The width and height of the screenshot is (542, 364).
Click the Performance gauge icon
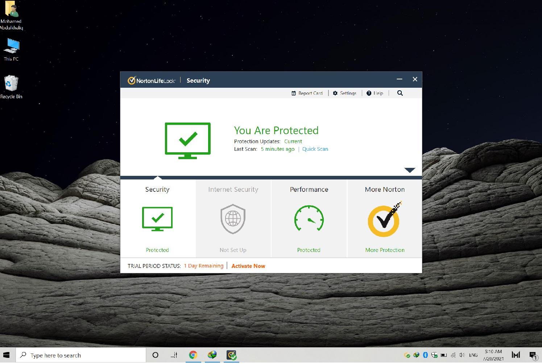tap(309, 218)
